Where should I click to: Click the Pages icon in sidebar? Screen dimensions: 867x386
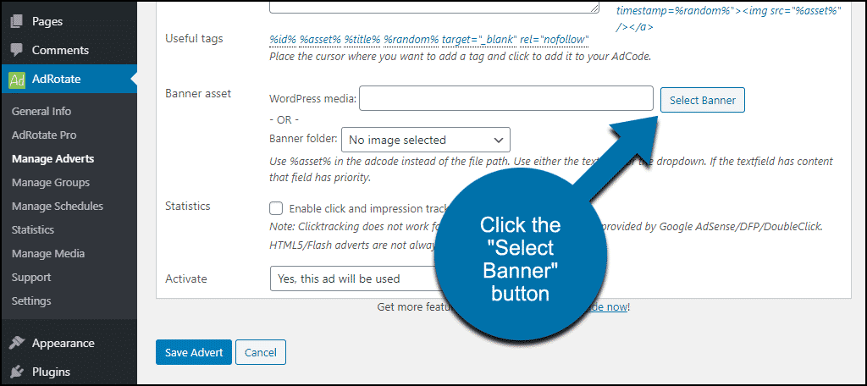[x=17, y=21]
